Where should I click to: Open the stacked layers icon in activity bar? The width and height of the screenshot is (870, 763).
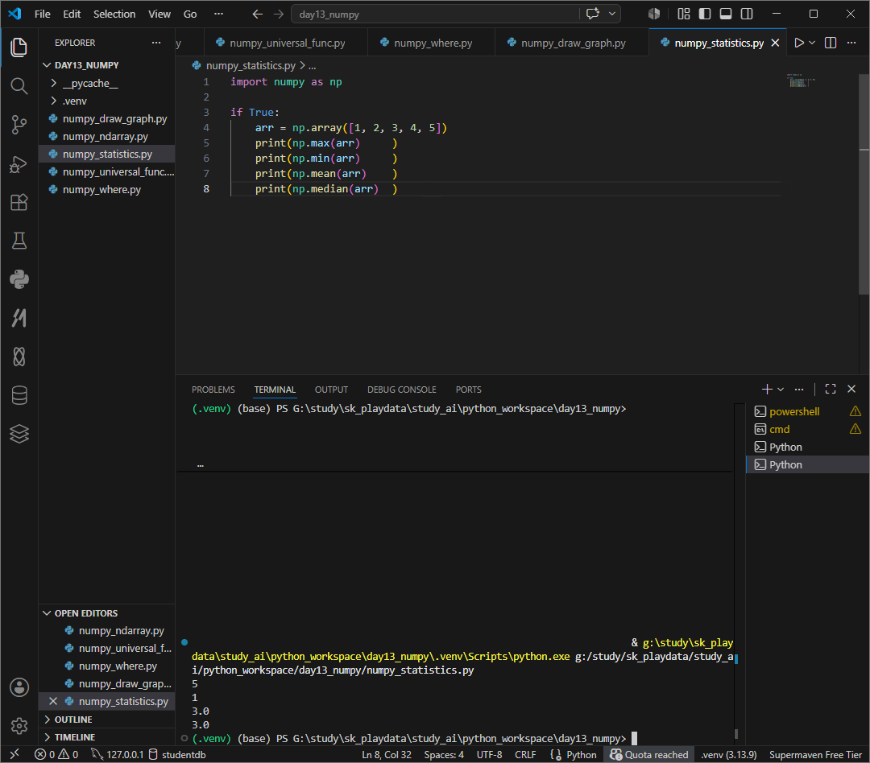(19, 434)
